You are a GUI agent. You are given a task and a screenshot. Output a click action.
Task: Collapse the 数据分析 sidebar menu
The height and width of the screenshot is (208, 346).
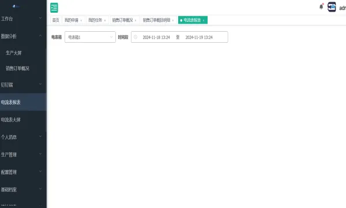tap(22, 36)
